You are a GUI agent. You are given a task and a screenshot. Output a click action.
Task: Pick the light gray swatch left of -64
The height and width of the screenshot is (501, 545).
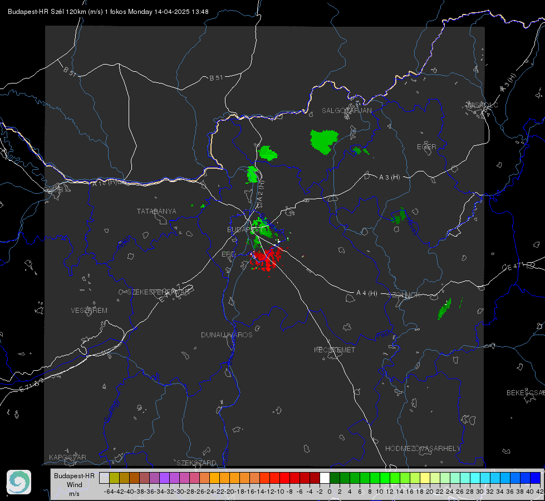104,478
